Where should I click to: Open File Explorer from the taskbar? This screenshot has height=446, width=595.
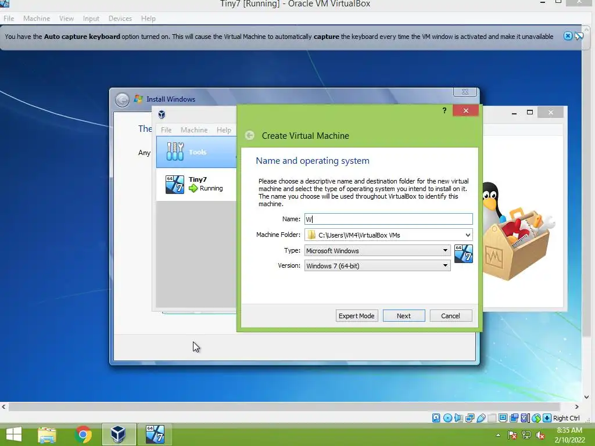coord(47,434)
